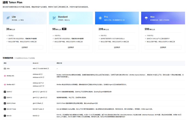Buy the Standard plan with 立即购买

pos(71,47)
